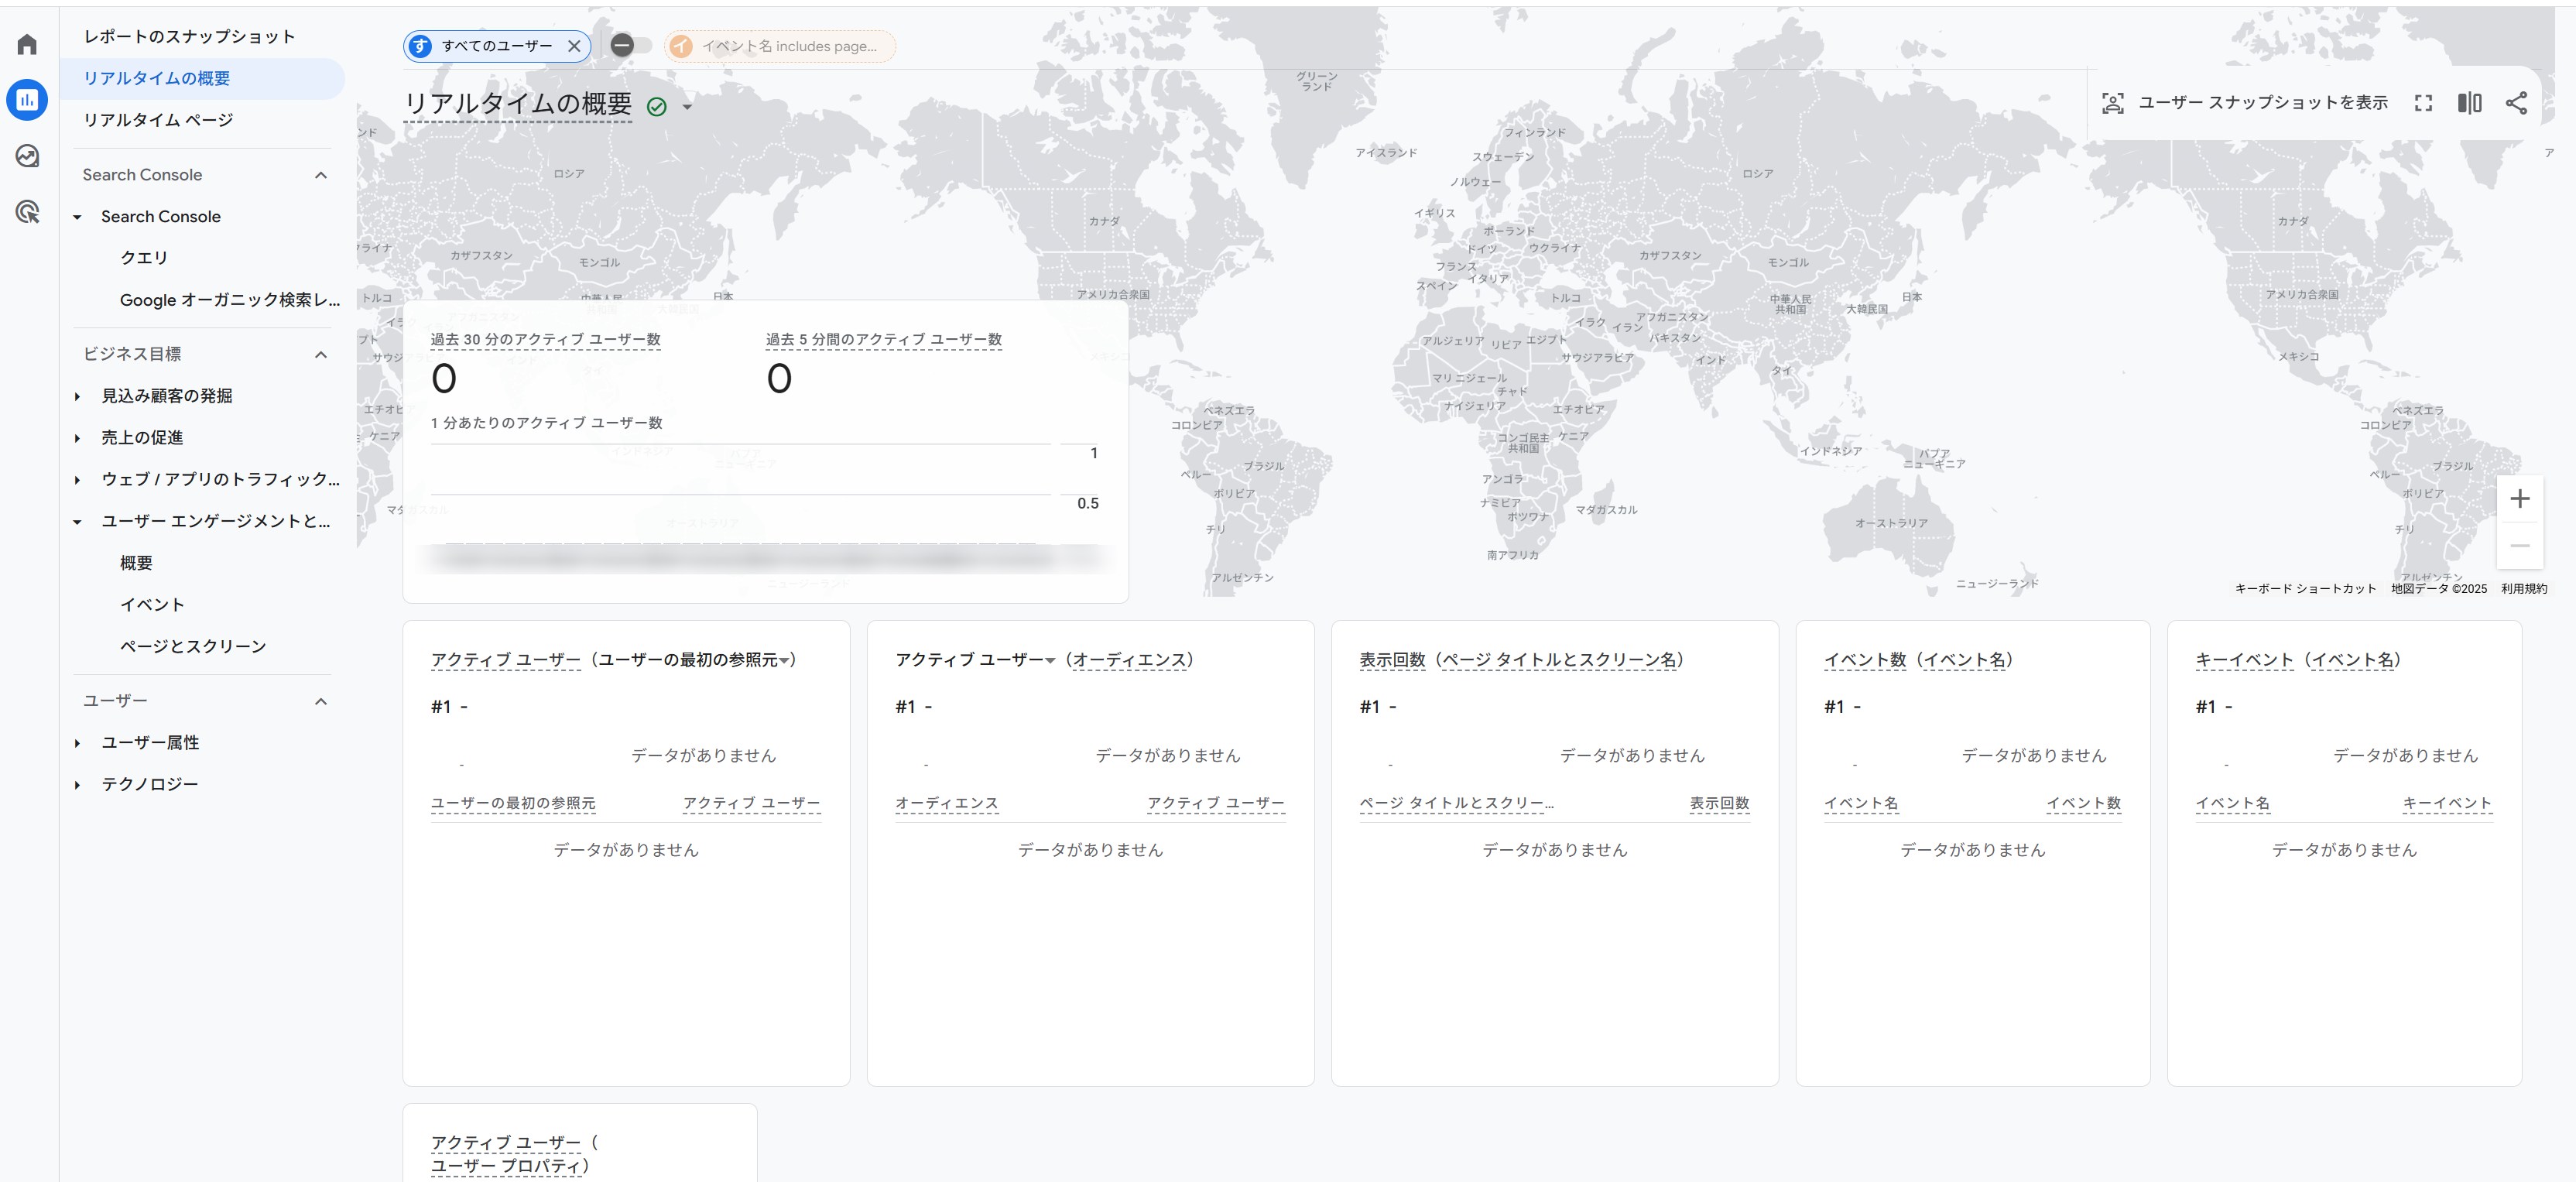Expand ユーザー属性 tree item
The height and width of the screenshot is (1182, 2576).
click(x=77, y=743)
